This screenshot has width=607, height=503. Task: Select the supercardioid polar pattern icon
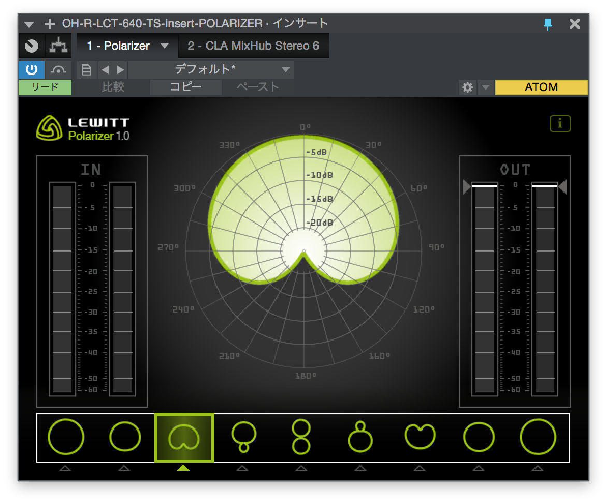243,437
